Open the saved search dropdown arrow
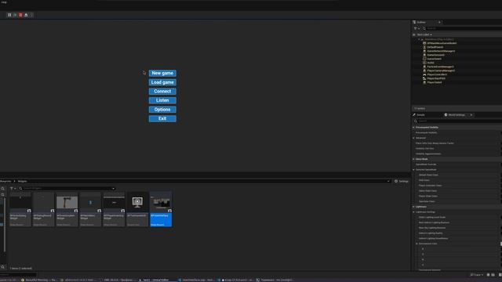502x282 pixels. coord(113,189)
